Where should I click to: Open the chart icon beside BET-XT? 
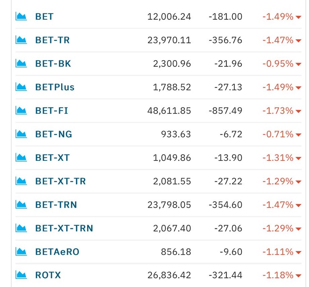[x=21, y=158]
